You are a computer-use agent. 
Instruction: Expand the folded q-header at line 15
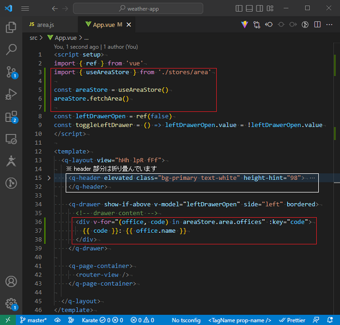pos(49,178)
